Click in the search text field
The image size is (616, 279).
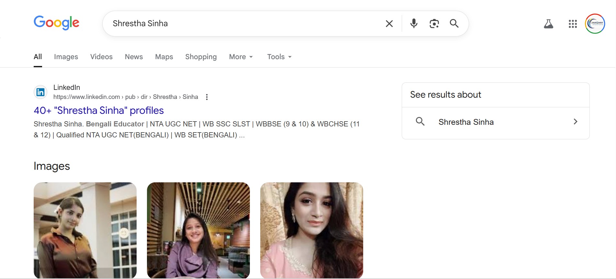[243, 24]
